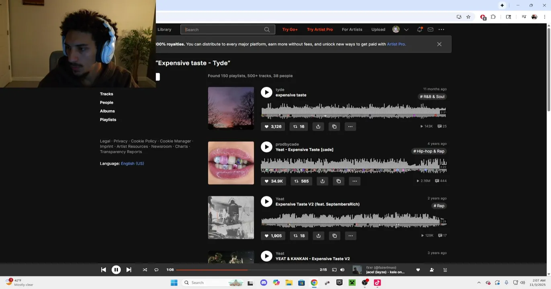Viewport: 551px width, 289px height.
Task: Like the tyde track with 3,126 likes
Action: click(x=273, y=126)
